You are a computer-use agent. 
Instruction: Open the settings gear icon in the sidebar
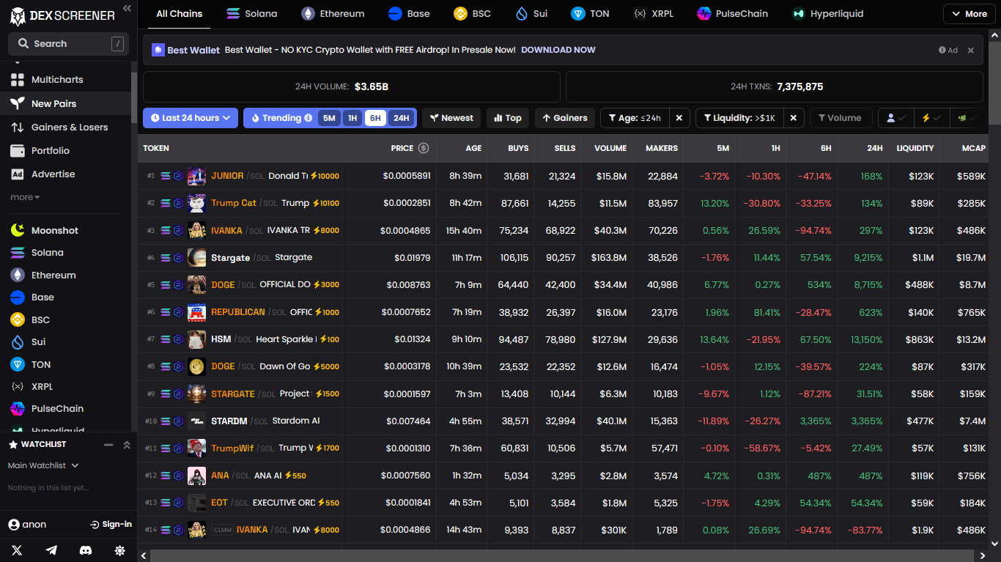coord(120,550)
